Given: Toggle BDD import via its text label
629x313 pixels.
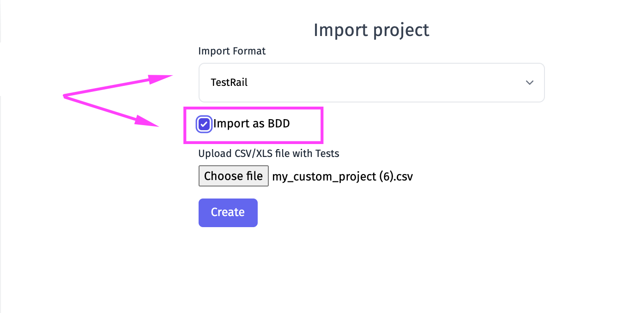Looking at the screenshot, I should pos(251,124).
